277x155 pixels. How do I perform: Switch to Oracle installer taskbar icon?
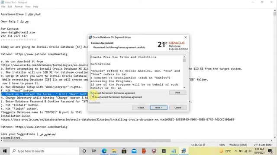[x=184, y=151]
